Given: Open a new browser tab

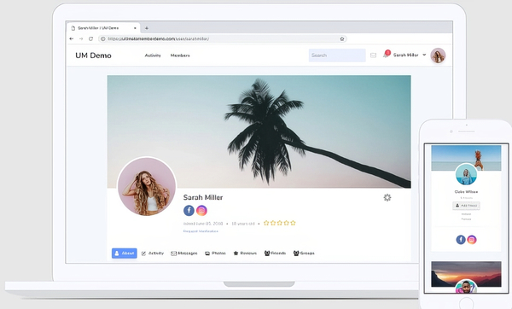Looking at the screenshot, I should pyautogui.click(x=147, y=28).
